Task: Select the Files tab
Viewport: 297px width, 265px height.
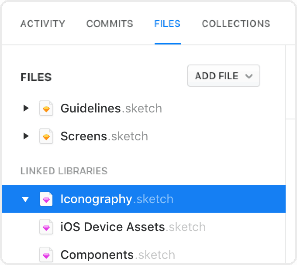Action: (x=167, y=24)
